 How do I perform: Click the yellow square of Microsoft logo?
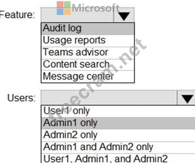coord(67,11)
